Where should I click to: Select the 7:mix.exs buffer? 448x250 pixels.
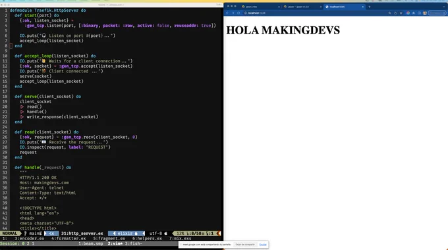[x=181, y=239]
